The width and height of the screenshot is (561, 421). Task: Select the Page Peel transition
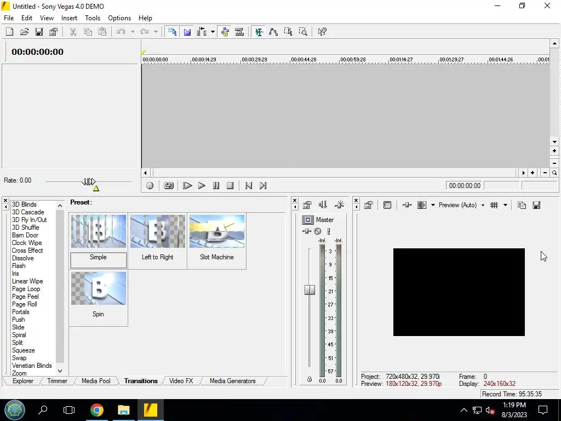pos(25,297)
